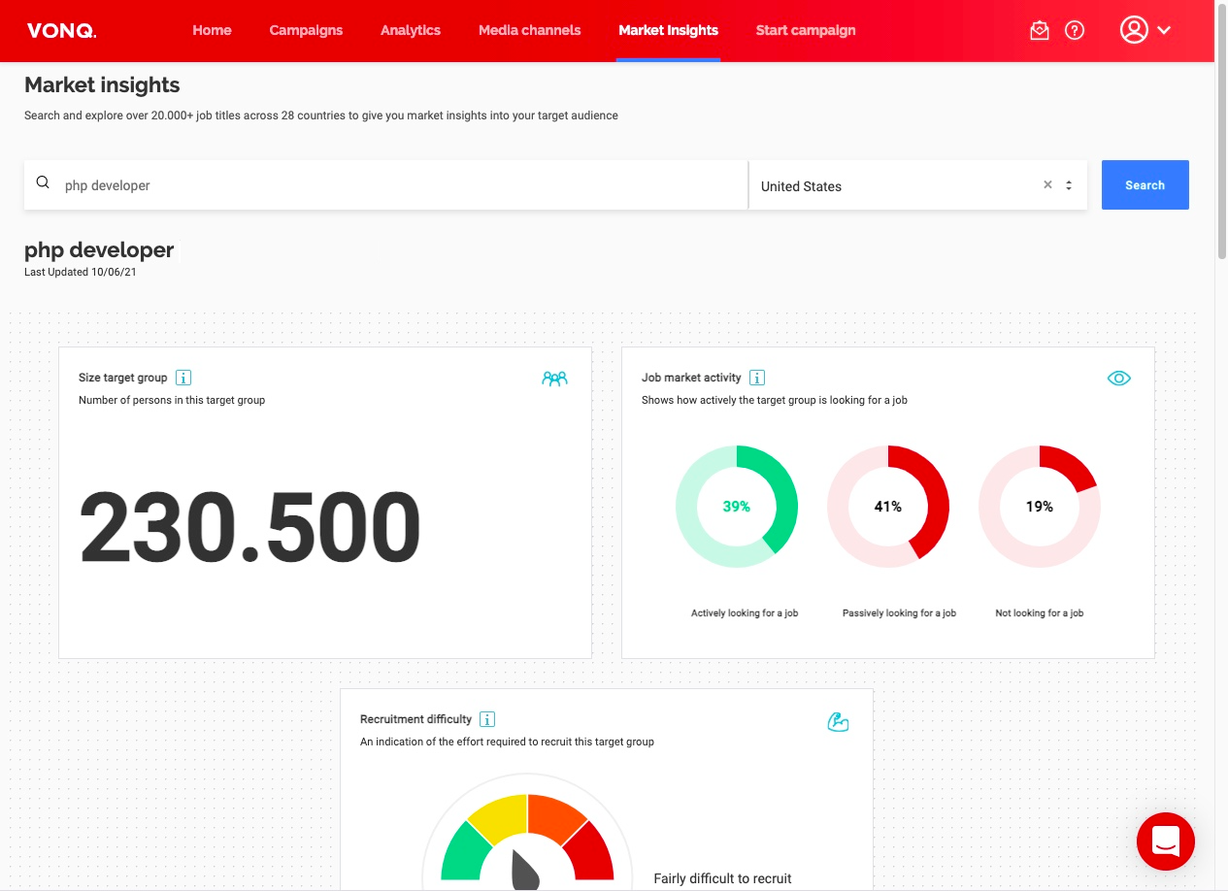Click the 41% passively looking donut chart
The height and width of the screenshot is (891, 1228).
pos(888,507)
